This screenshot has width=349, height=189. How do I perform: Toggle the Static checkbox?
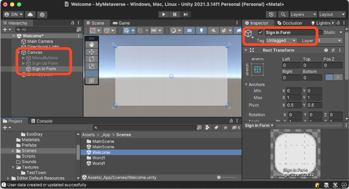[x=321, y=32]
